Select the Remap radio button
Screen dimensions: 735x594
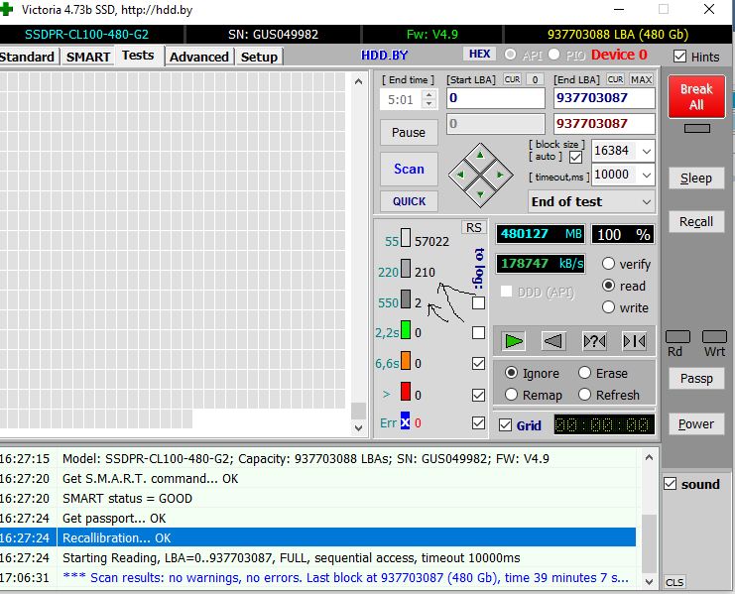[x=512, y=395]
